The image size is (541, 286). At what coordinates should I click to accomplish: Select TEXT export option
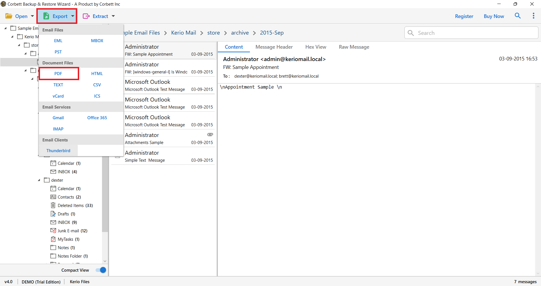point(58,85)
